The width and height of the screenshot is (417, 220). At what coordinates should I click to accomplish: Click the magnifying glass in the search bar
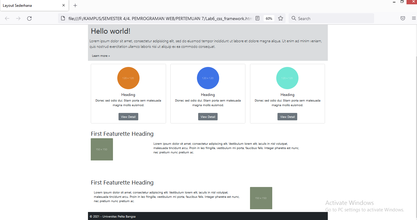(x=293, y=18)
